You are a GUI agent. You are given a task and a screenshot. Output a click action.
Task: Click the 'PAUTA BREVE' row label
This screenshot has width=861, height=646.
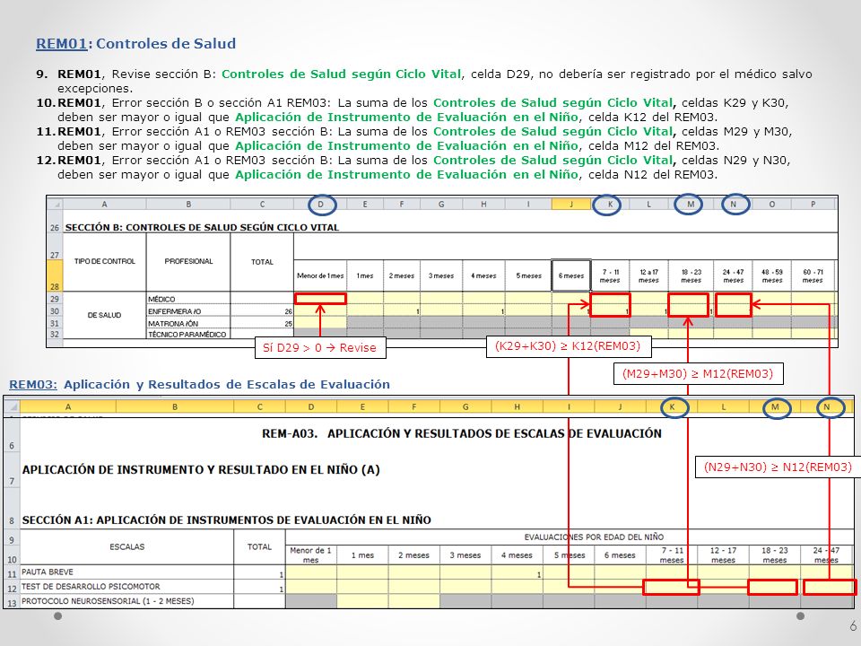click(126, 572)
